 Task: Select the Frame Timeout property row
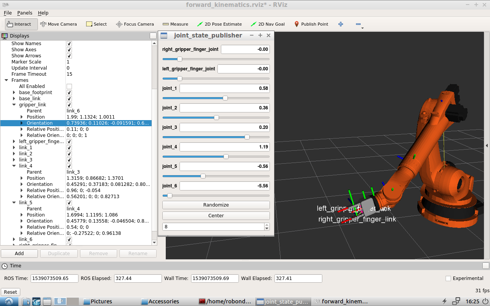coord(76,74)
